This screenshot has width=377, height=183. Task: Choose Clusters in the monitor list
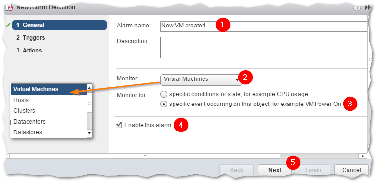[49, 111]
